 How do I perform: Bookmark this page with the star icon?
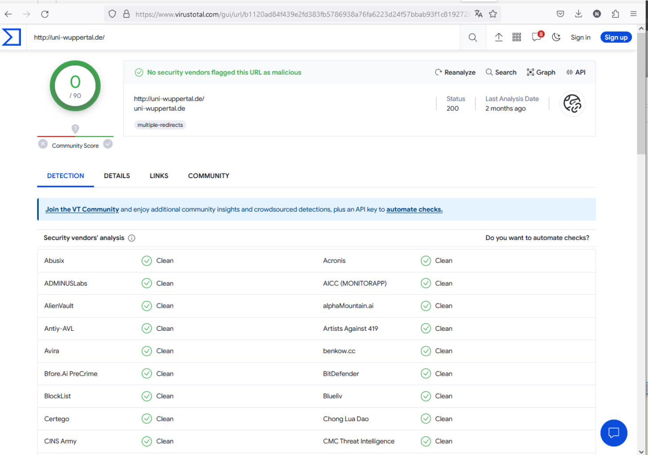click(493, 14)
